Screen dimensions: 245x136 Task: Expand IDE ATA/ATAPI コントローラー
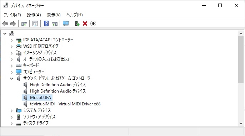coord(11,40)
